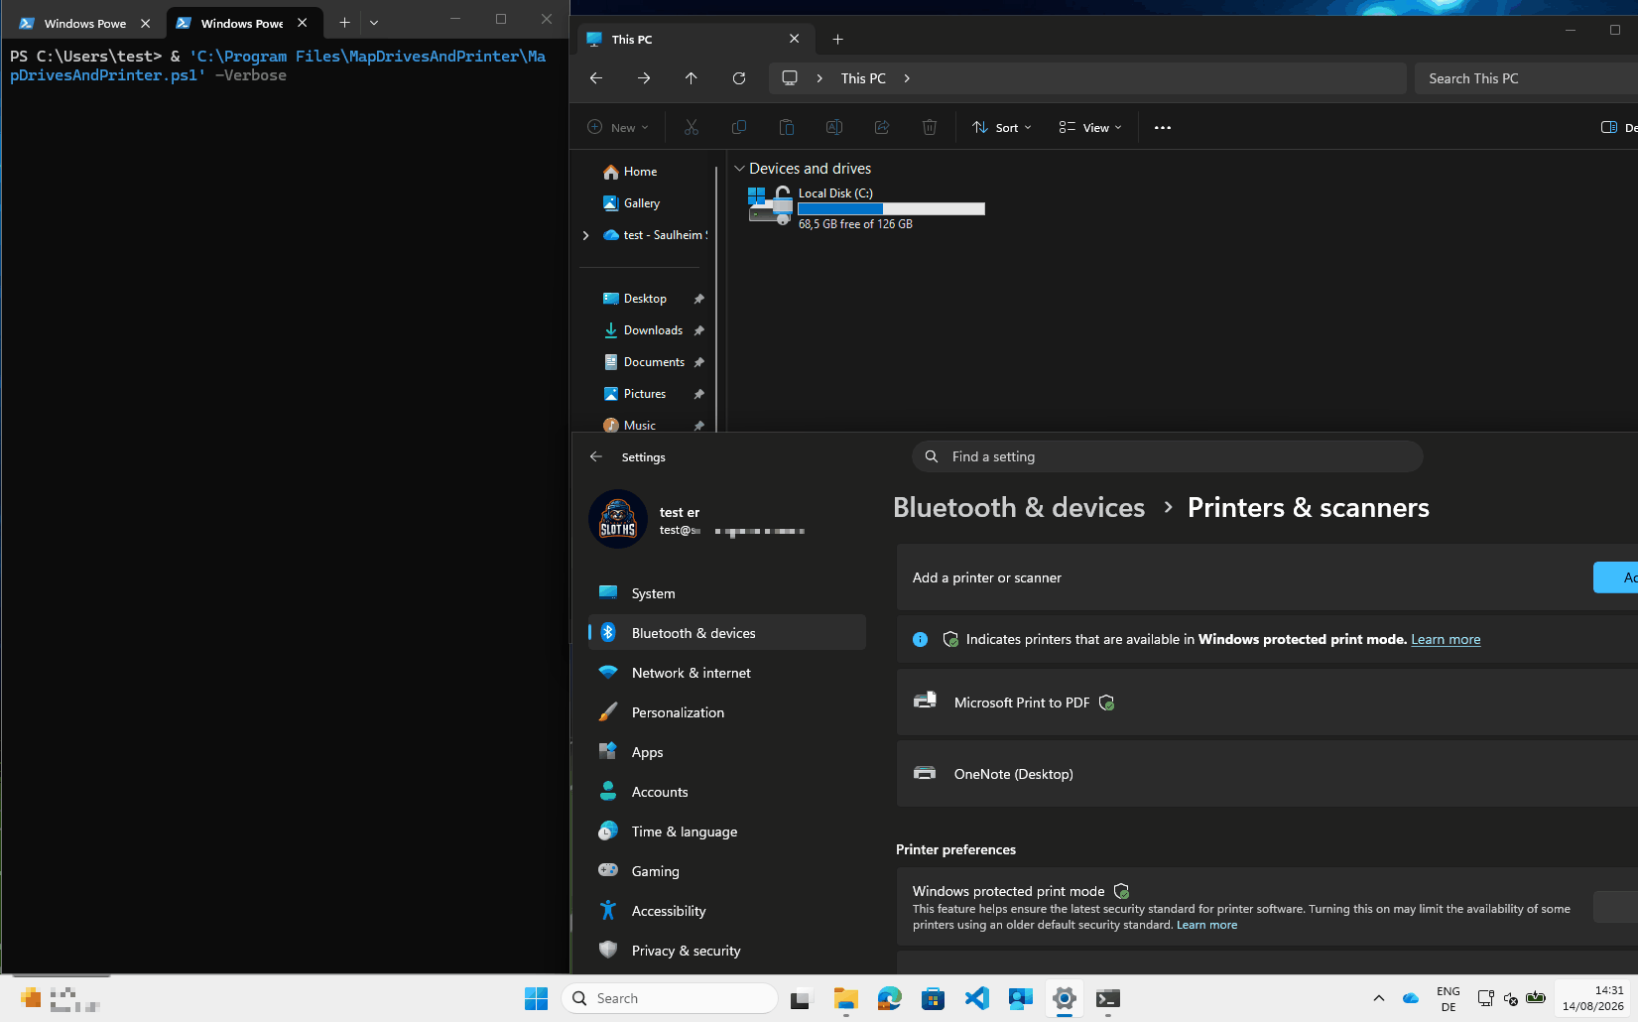Viewport: 1638px width, 1022px height.
Task: Click Learn more under Windows protected print mode
Action: 1206,925
